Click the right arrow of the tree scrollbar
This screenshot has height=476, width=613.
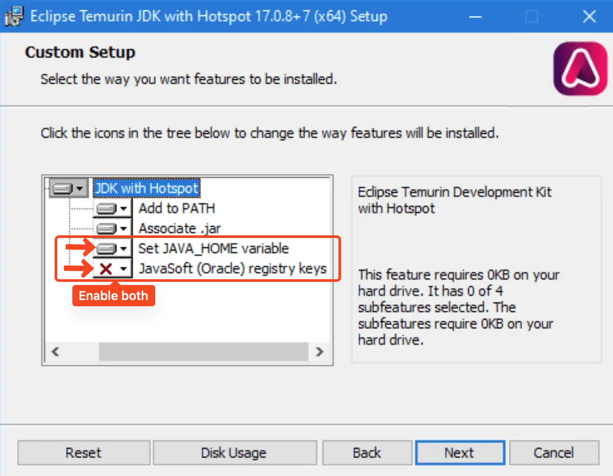click(319, 352)
